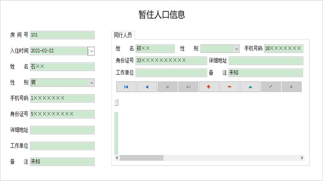323x181 pixels.
Task: Click the X icon to cancel changes
Action: (291, 87)
